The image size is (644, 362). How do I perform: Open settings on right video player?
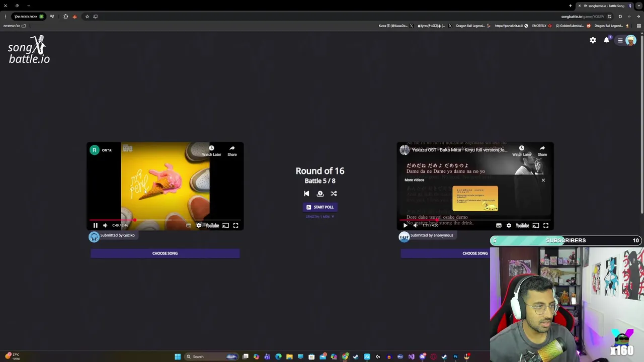[509, 226]
